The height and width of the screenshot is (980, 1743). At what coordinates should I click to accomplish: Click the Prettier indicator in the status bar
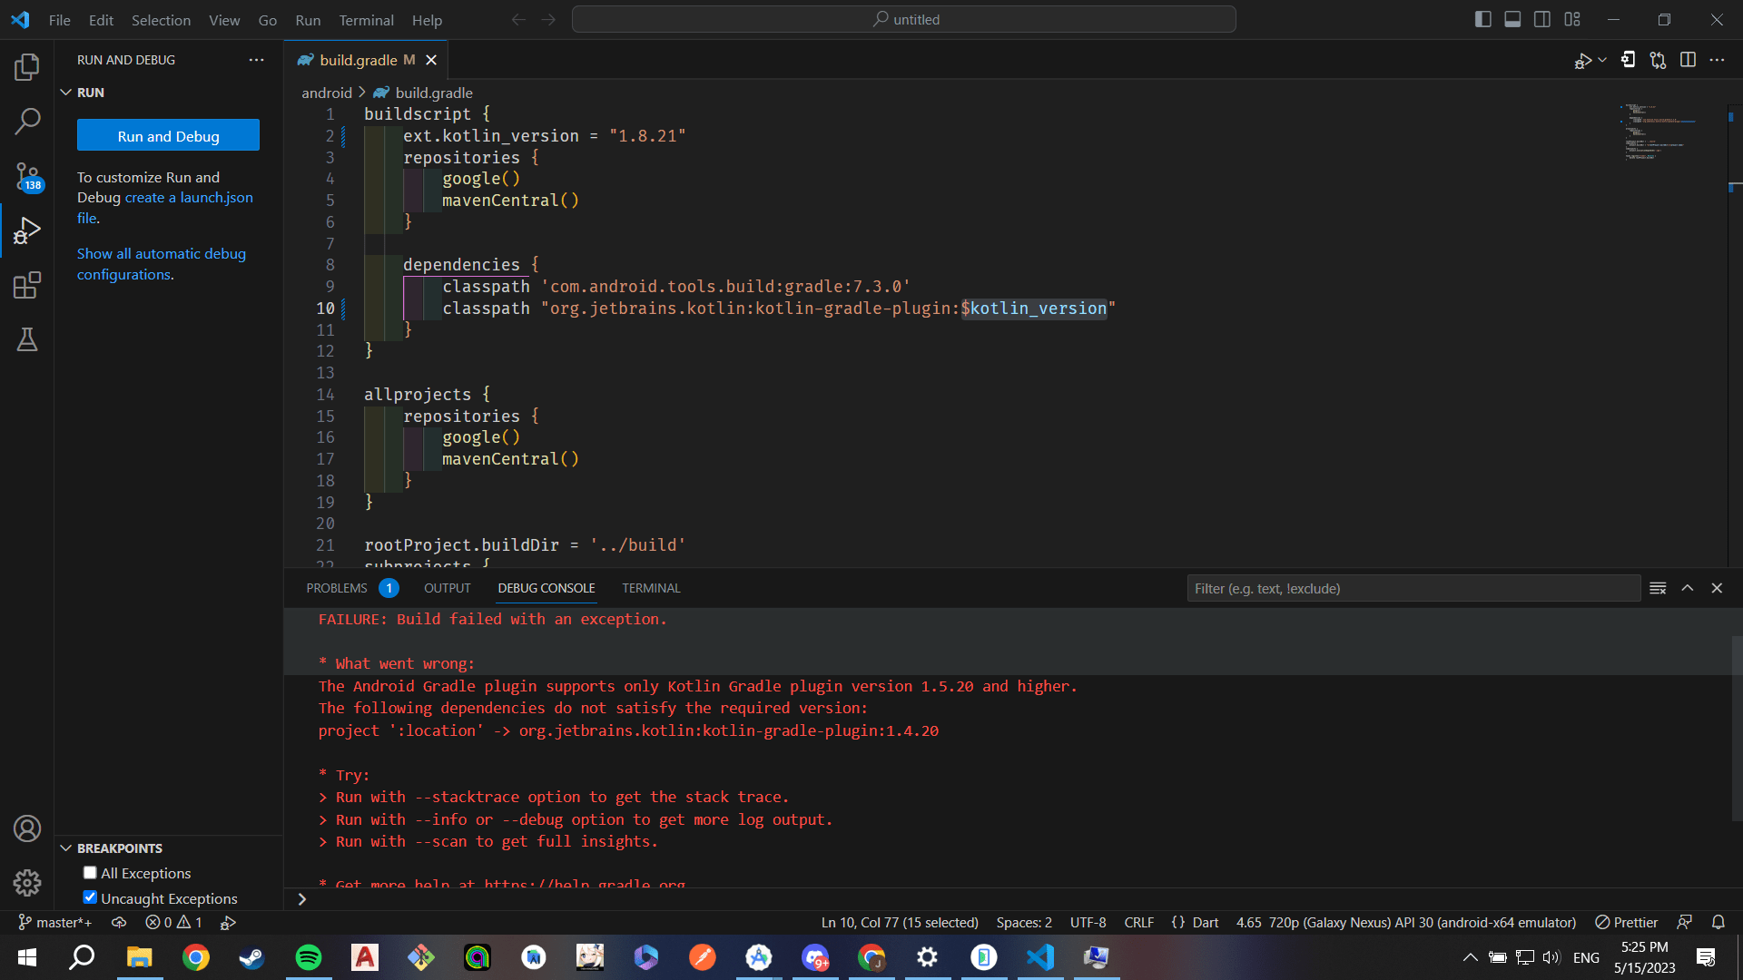[1625, 922]
